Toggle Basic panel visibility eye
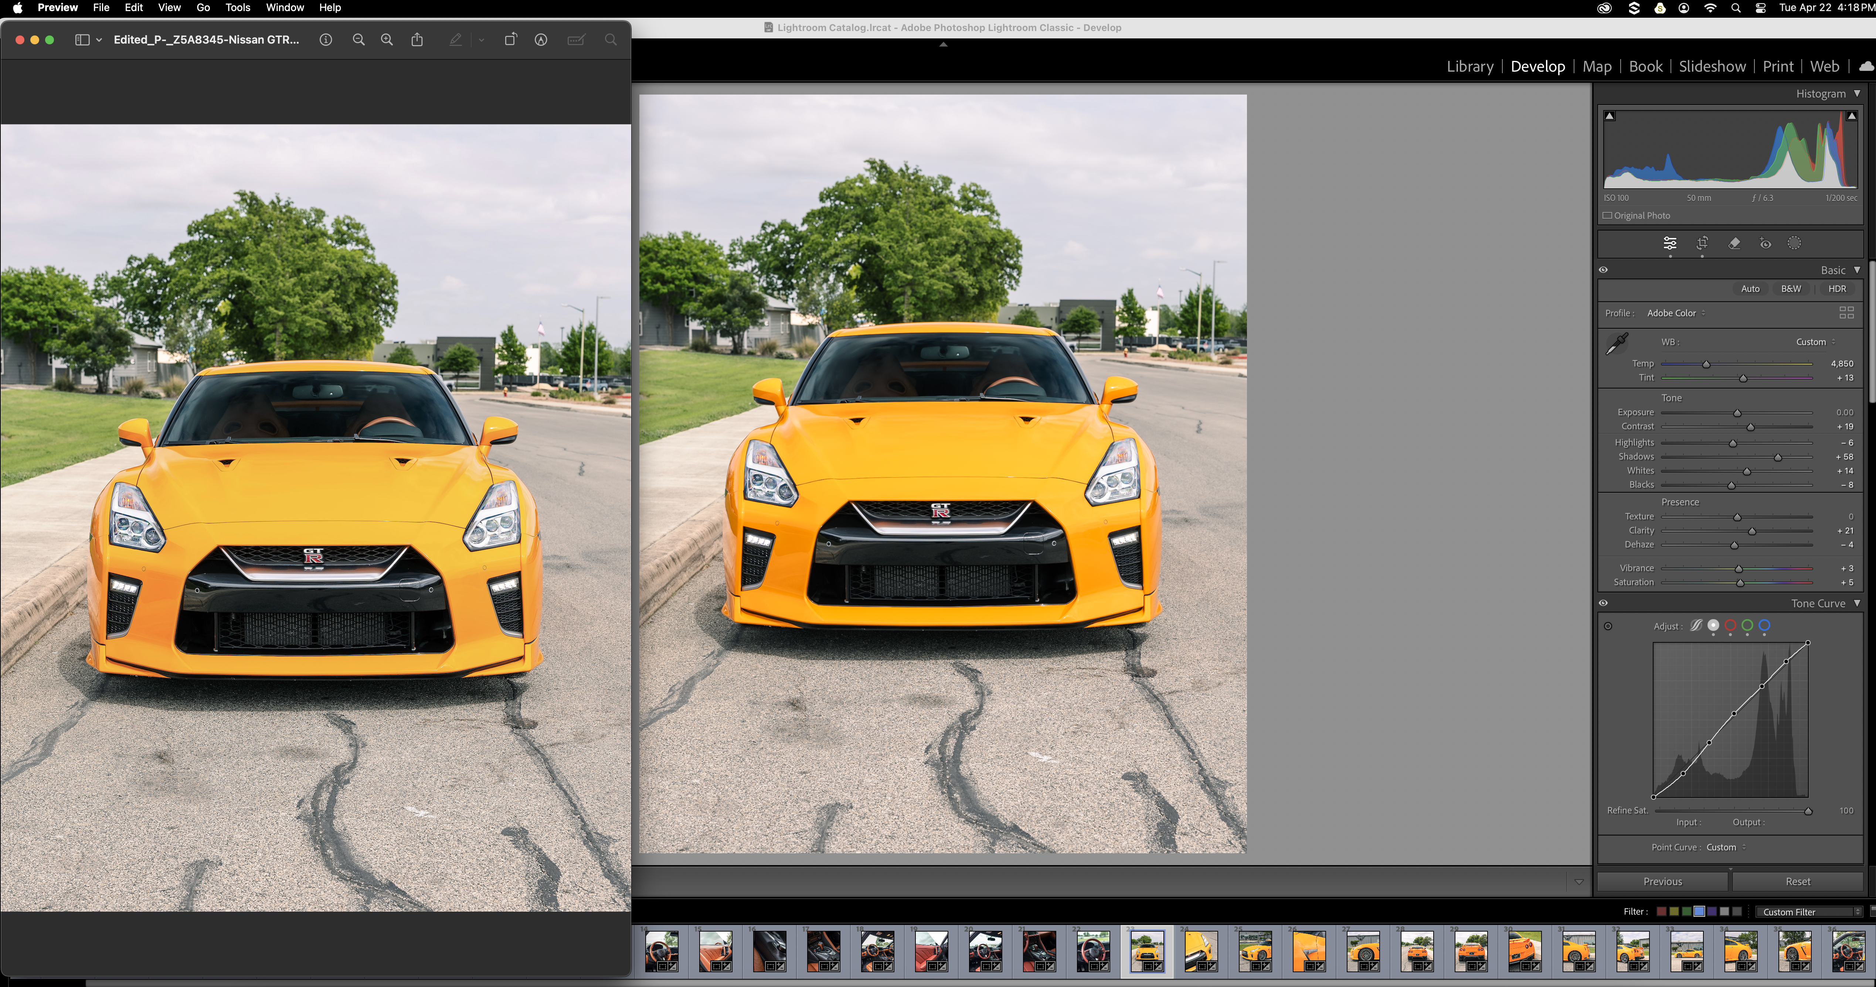This screenshot has width=1876, height=987. (x=1603, y=270)
